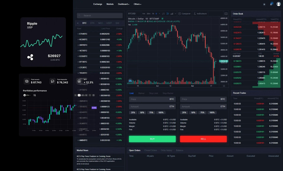Click the star favorites filter in pairs list
The height and width of the screenshot is (171, 283).
click(78, 23)
